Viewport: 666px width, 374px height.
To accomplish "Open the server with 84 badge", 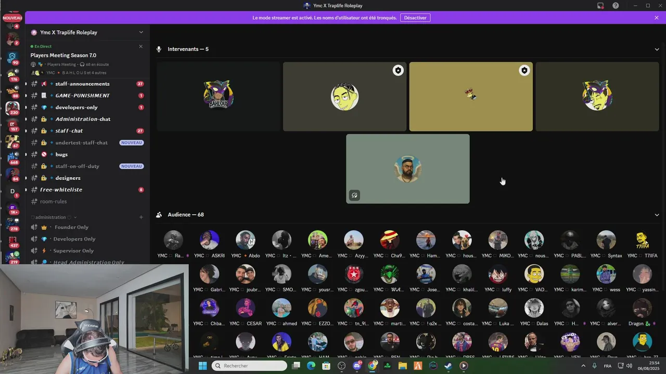I will point(12,174).
